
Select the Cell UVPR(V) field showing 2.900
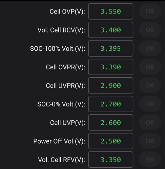(110, 86)
